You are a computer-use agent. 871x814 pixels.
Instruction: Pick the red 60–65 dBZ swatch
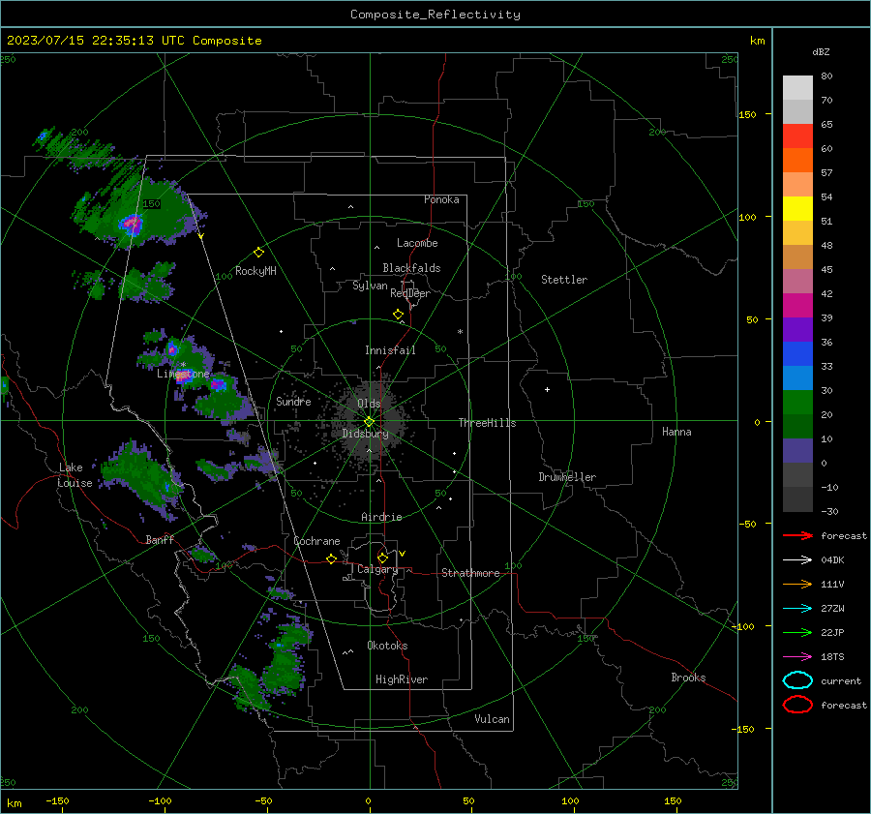coord(797,136)
